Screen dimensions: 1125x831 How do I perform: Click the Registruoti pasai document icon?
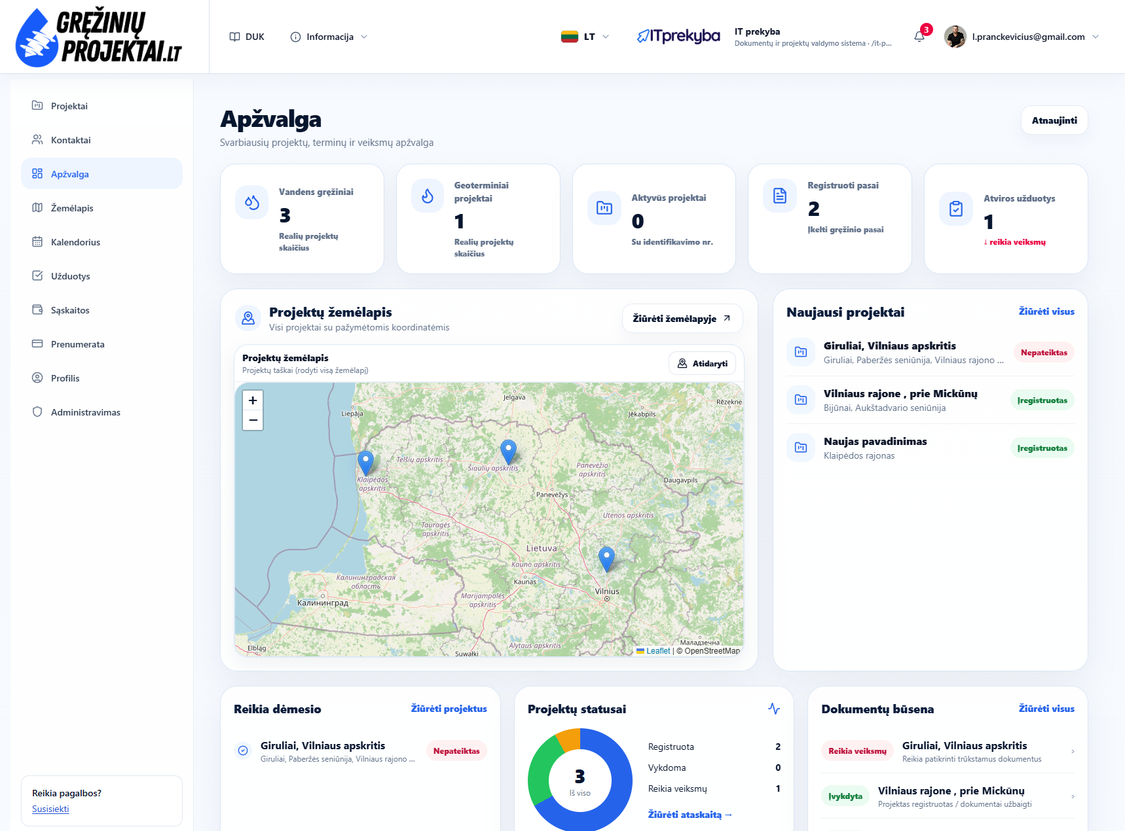click(780, 196)
